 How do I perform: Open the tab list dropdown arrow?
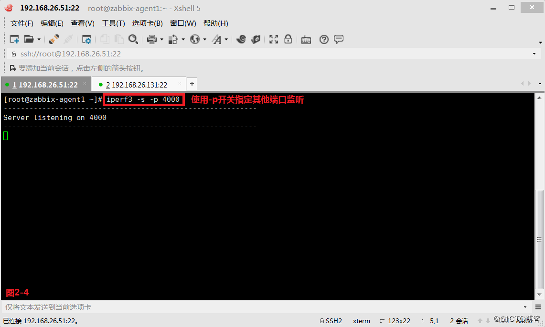(x=540, y=84)
